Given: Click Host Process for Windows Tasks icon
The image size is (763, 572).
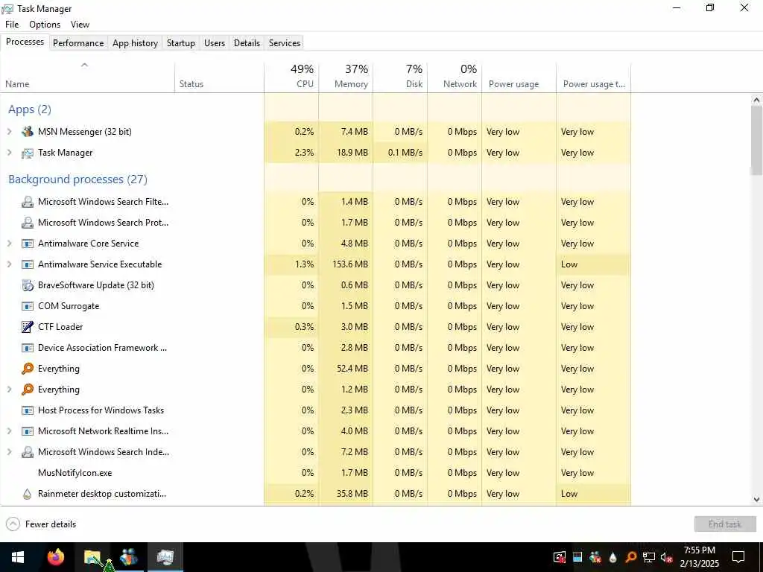Looking at the screenshot, I should click(x=28, y=410).
